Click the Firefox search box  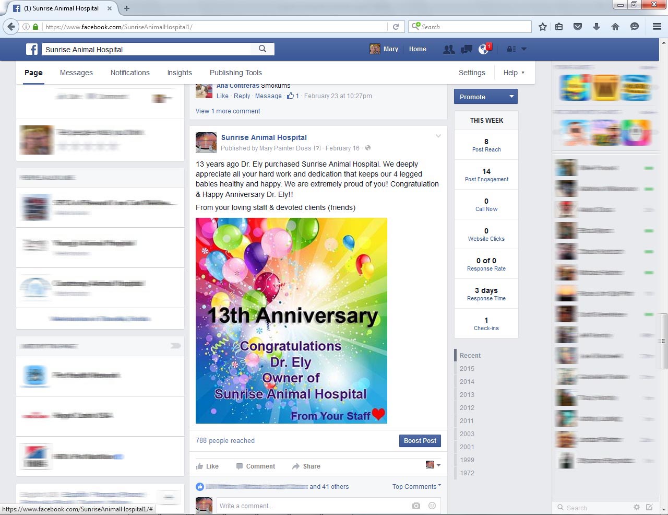470,27
